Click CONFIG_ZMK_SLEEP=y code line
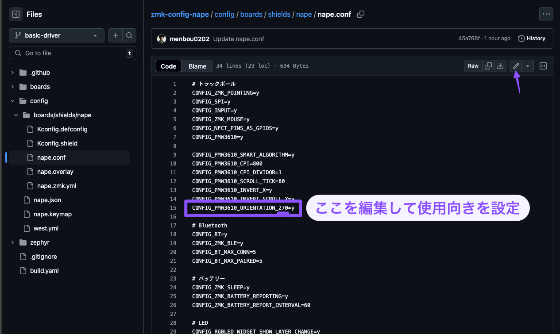The width and height of the screenshot is (560, 334). (x=221, y=288)
